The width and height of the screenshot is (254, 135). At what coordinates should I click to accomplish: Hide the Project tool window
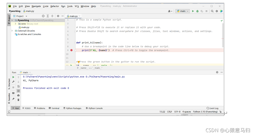tap(63, 16)
